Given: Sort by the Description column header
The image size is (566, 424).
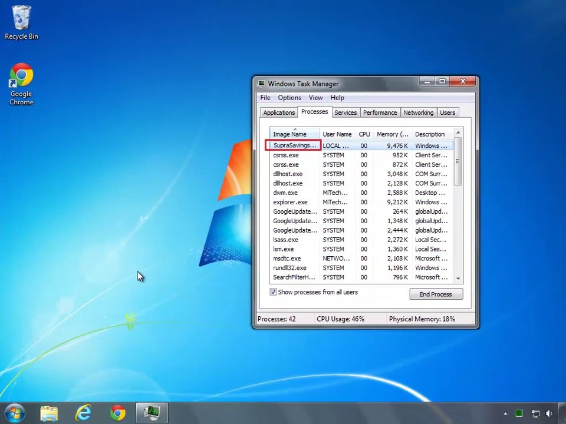Looking at the screenshot, I should (x=432, y=134).
